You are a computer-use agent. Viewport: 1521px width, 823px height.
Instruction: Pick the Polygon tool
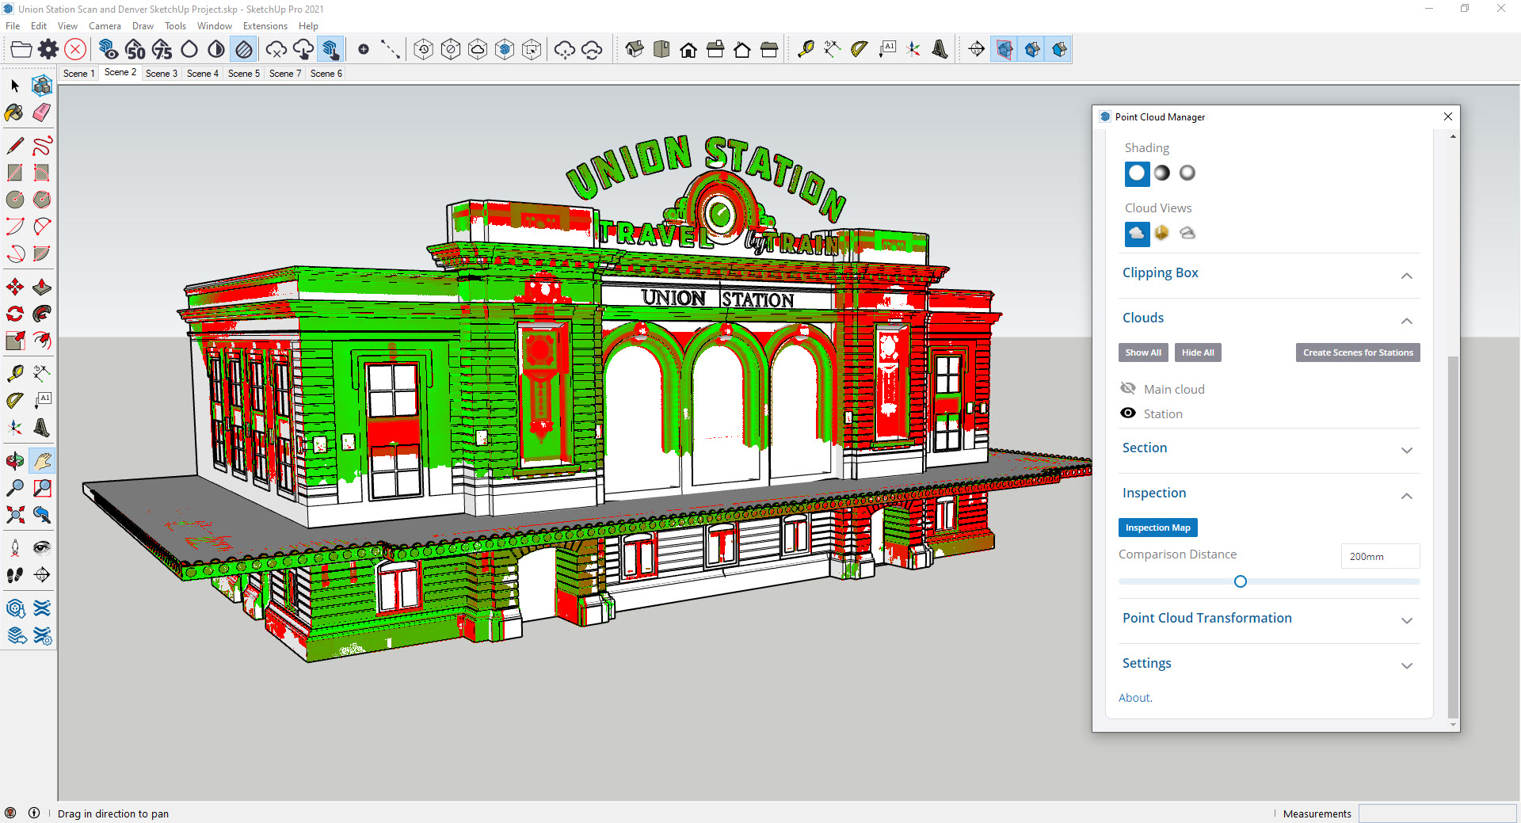42,200
